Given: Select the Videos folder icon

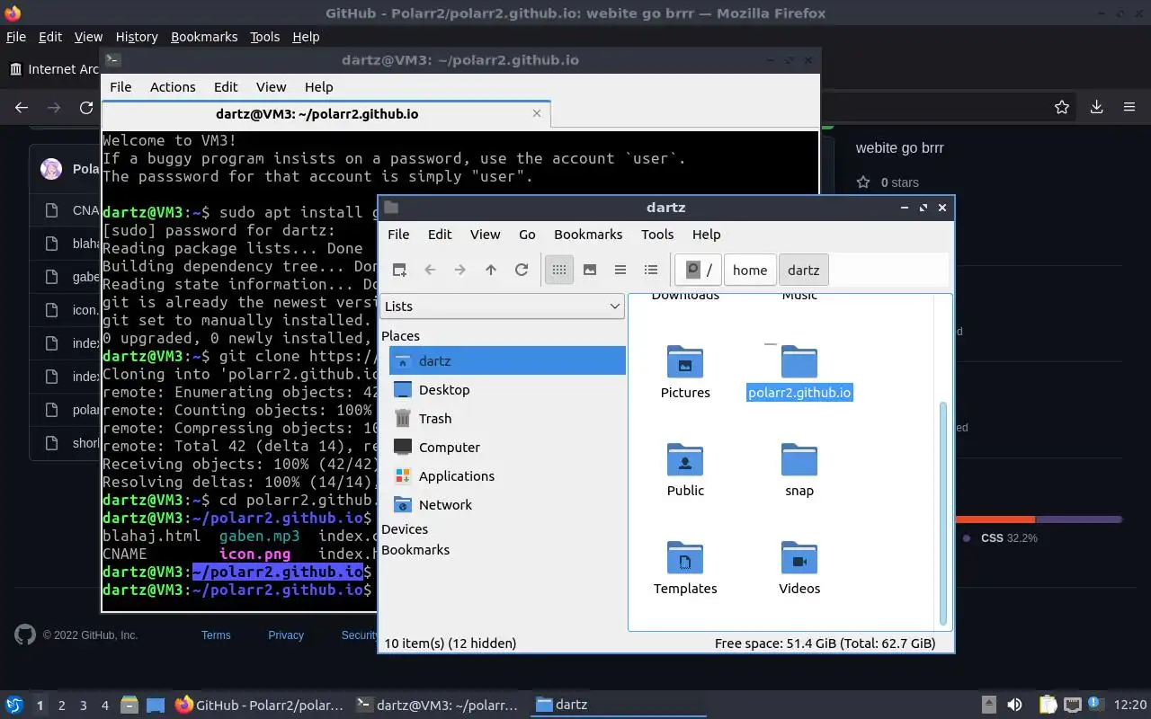Looking at the screenshot, I should point(799,558).
